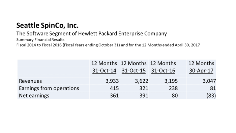Screen dimensions: 236x133
Task: Click the 3,195 revenue cell
Action: pyautogui.click(x=171, y=81)
